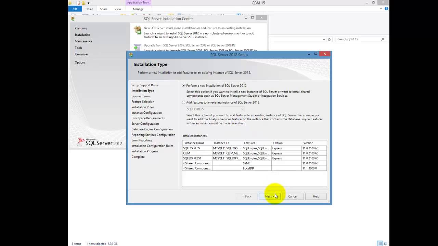Open the SQLEXPRESS instance dropdown
This screenshot has width=438, height=246.
click(x=215, y=109)
